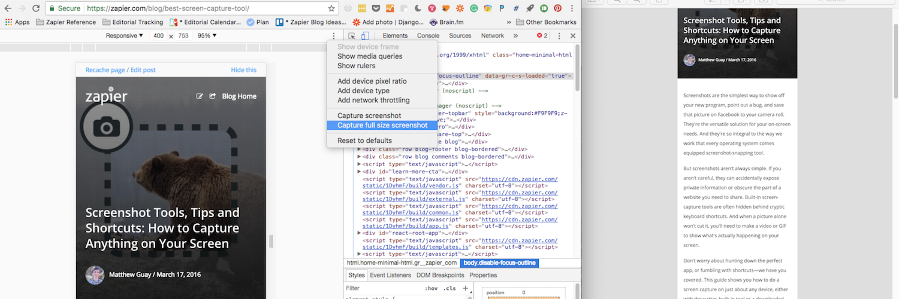899x299 pixels.
Task: Show hidden bookmarks with double chevron
Action: click(x=509, y=22)
